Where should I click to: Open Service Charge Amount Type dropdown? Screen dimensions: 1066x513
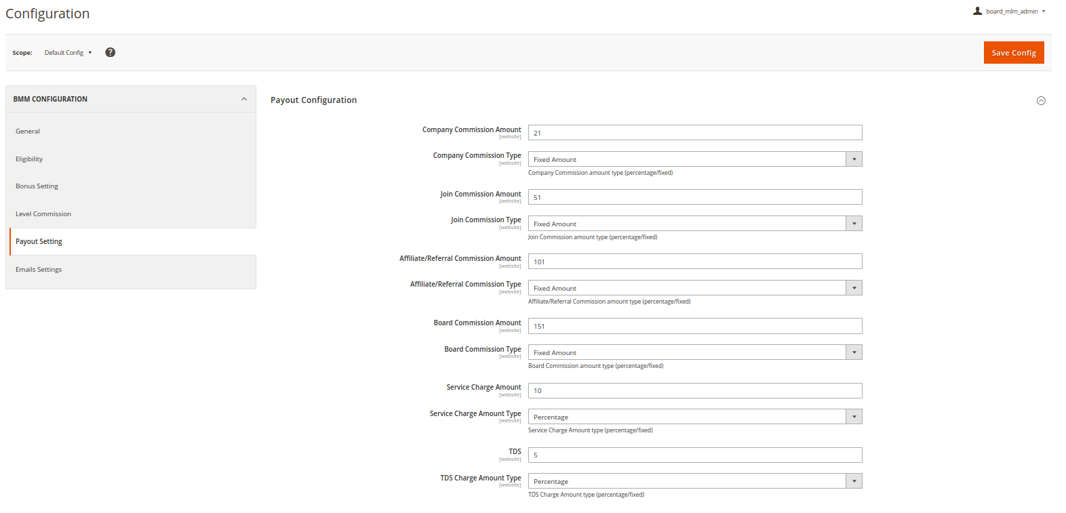[694, 417]
